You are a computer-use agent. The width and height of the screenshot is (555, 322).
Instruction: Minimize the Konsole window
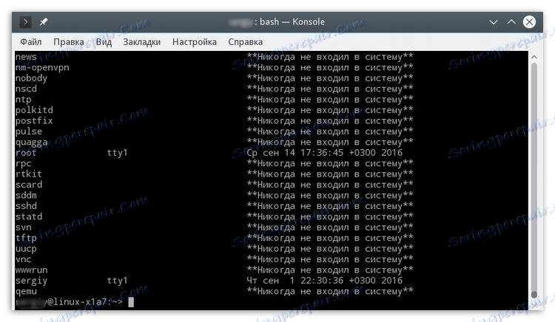[x=494, y=22]
